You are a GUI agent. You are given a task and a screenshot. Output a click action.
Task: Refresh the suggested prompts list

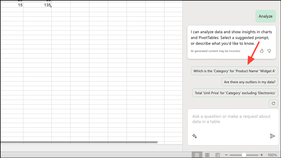(x=273, y=103)
